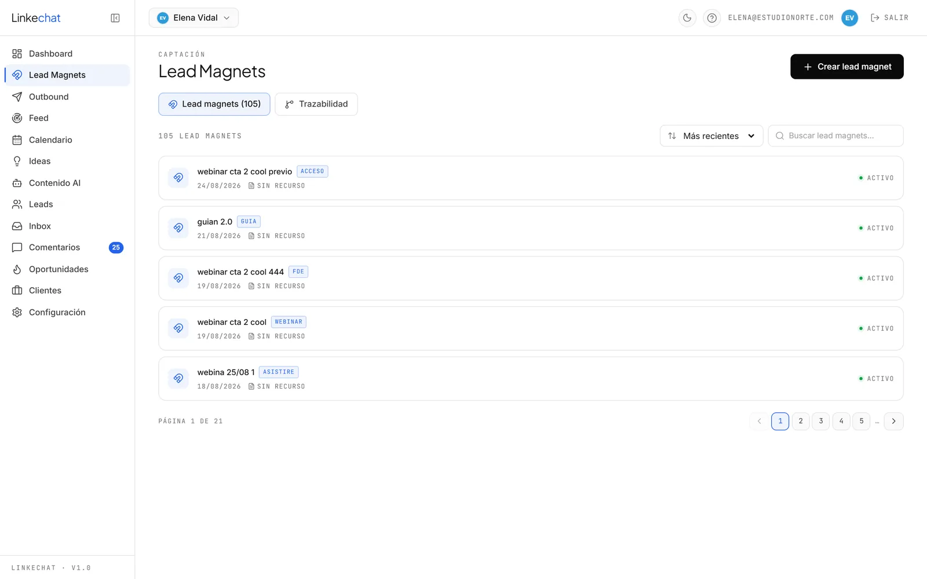Click the Oportunidades flame icon
The width and height of the screenshot is (927, 579).
click(x=17, y=269)
